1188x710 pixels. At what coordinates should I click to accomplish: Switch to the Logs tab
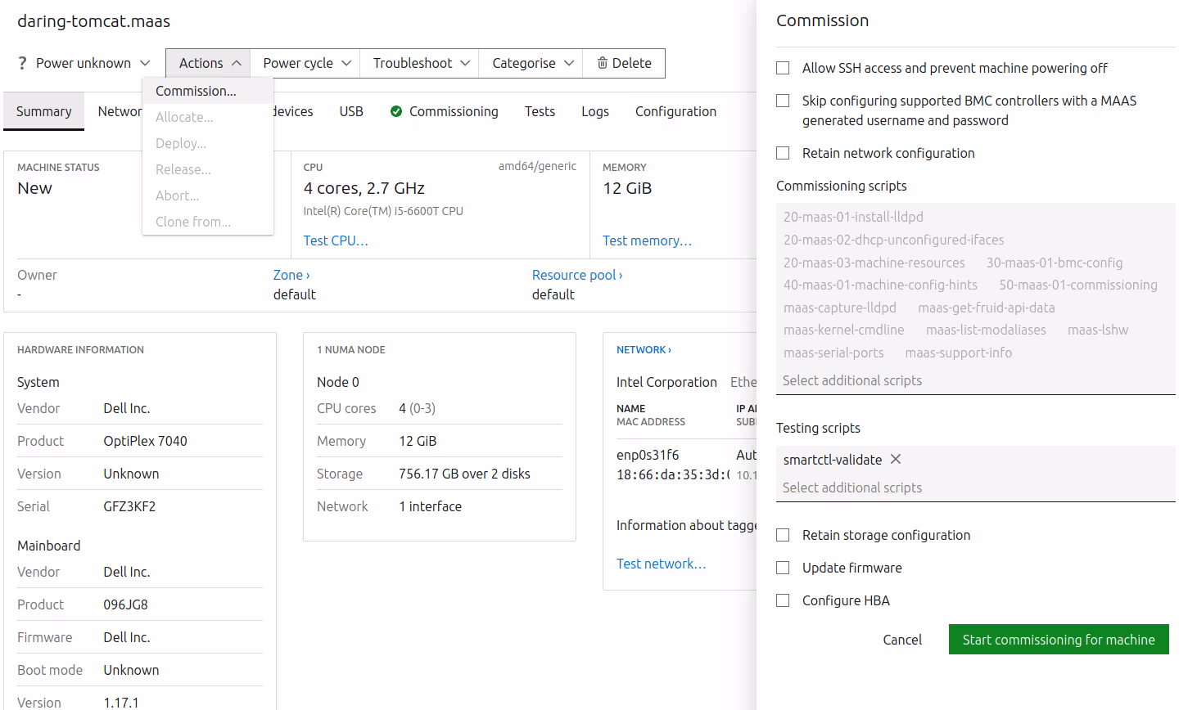(x=595, y=111)
